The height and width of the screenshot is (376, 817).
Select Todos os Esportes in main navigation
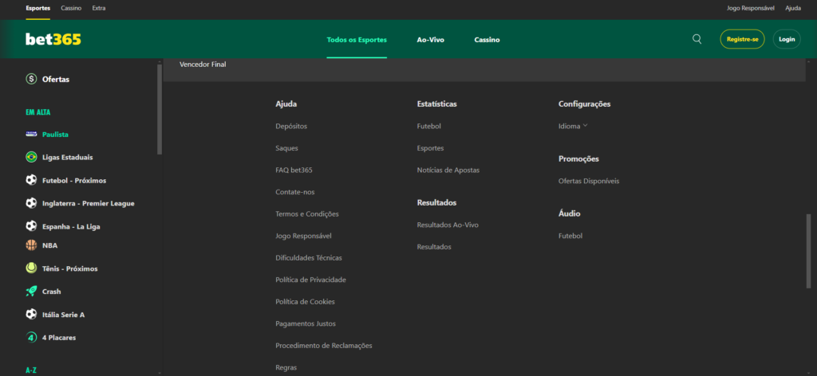[x=357, y=40]
